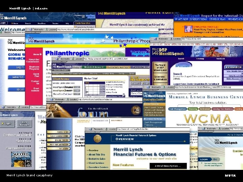
Task: Click Merrill Lynch Online login button in Client Access
Action: tap(77, 87)
